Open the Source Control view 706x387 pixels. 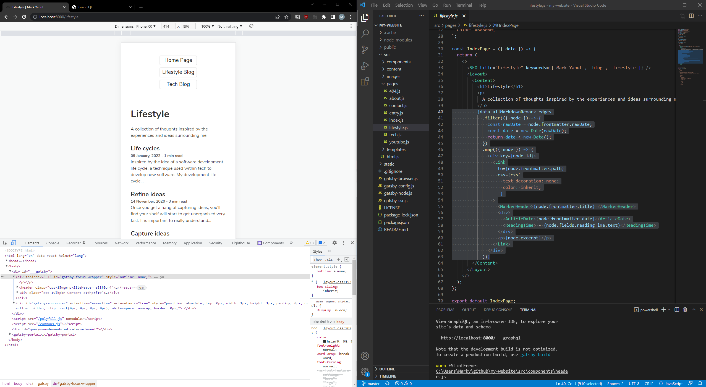coord(365,50)
